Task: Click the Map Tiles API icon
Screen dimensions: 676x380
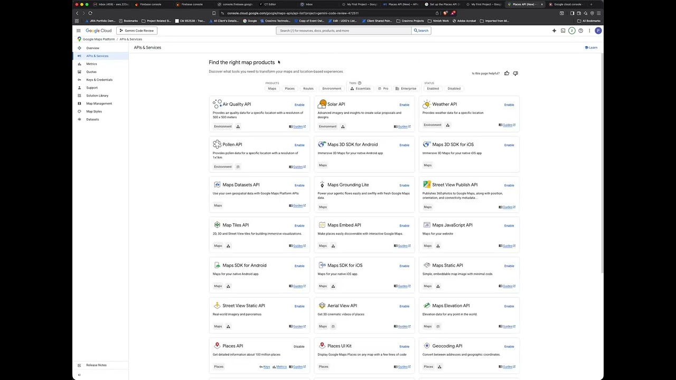Action: click(217, 225)
